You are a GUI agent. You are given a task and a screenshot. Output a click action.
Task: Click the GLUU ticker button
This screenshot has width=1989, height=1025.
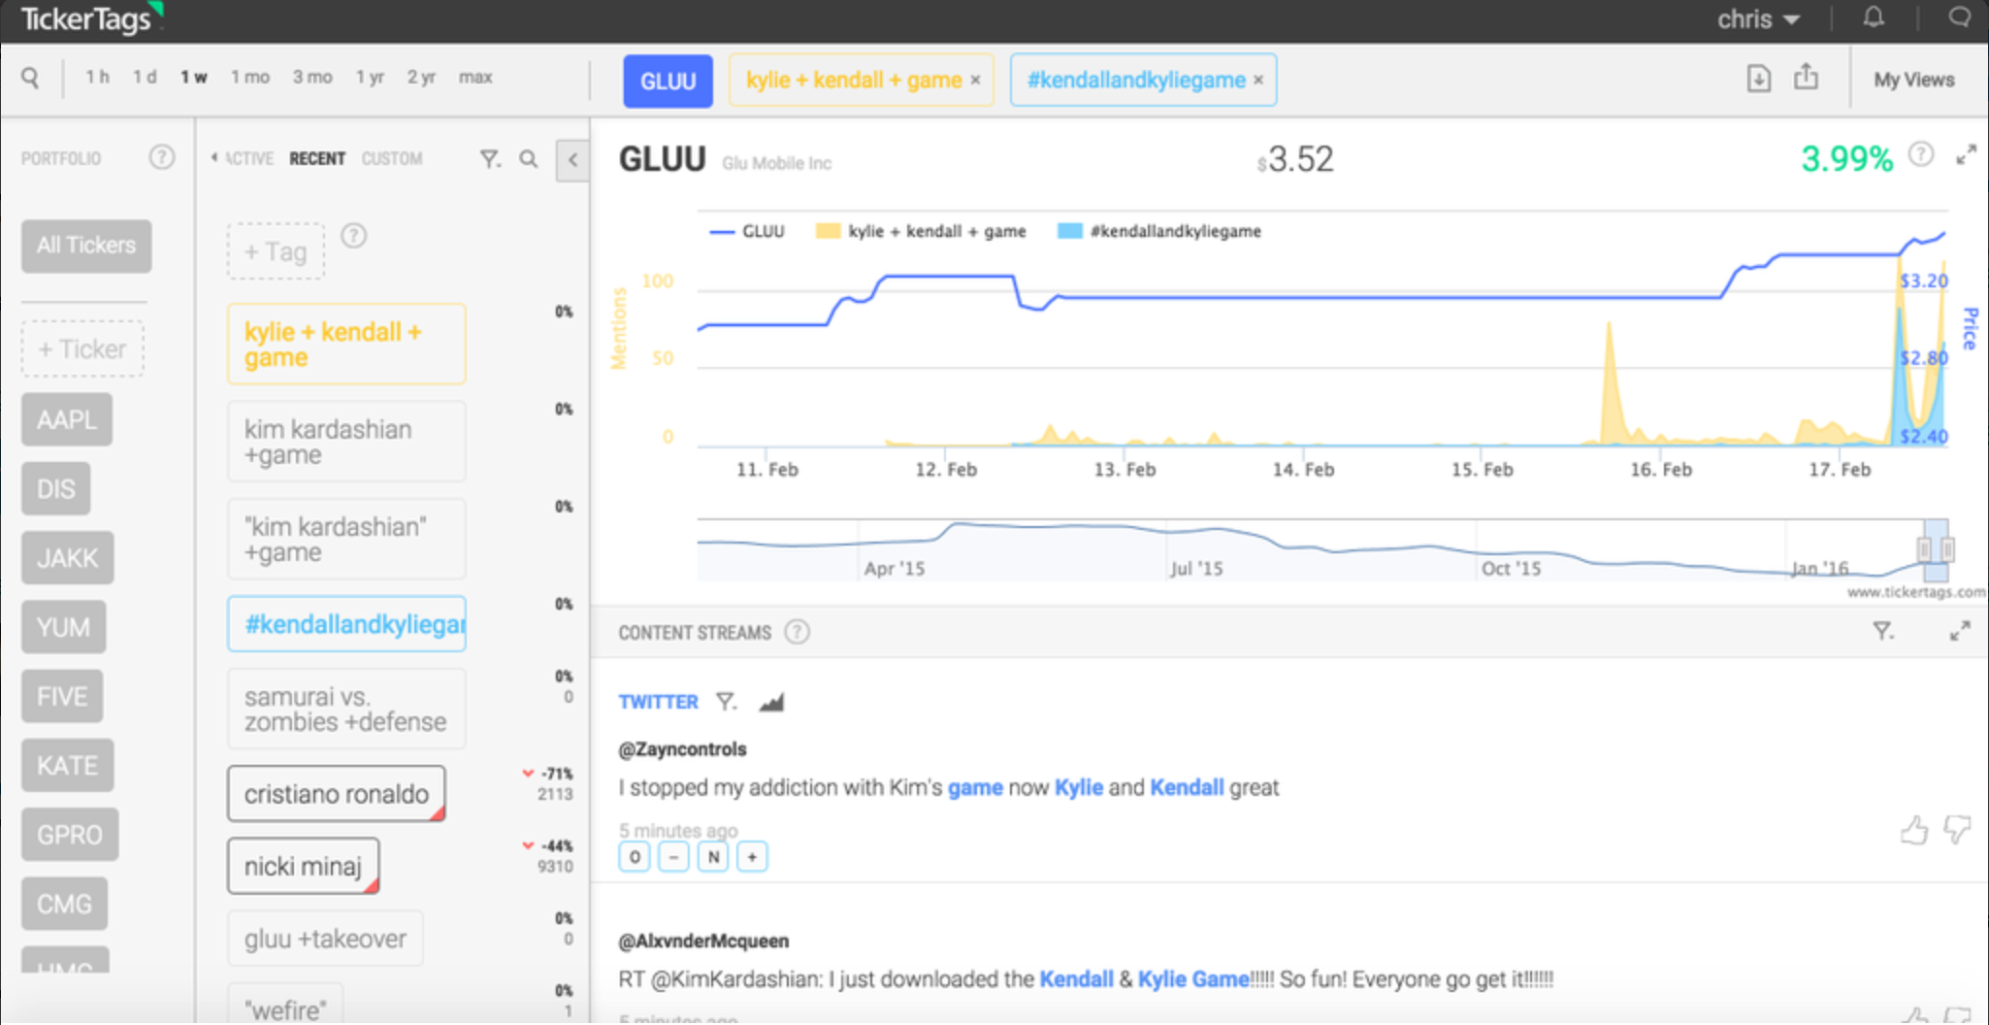point(668,81)
